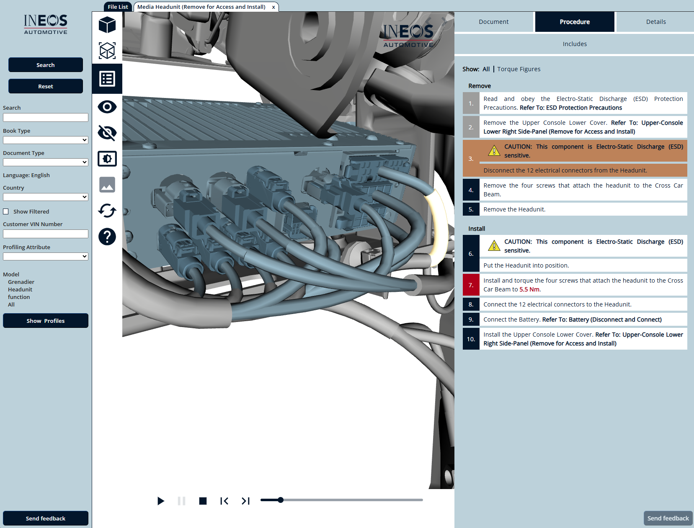Open the procedure list icon in the toolbar
This screenshot has height=528, width=694.
[x=107, y=79]
